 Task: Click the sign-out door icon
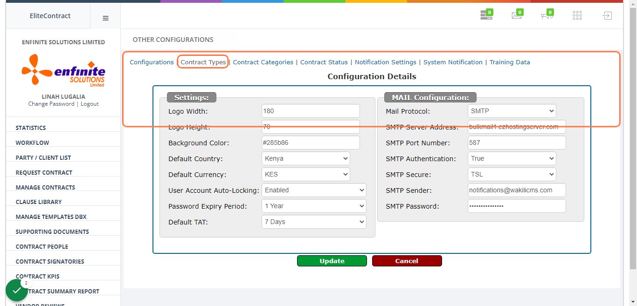pos(607,15)
